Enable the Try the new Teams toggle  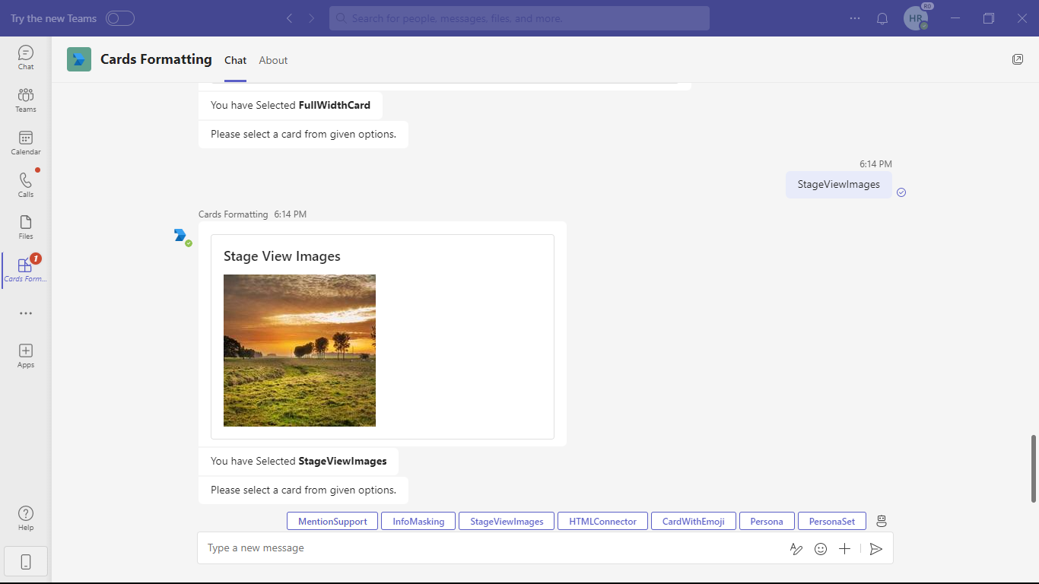[x=119, y=18]
